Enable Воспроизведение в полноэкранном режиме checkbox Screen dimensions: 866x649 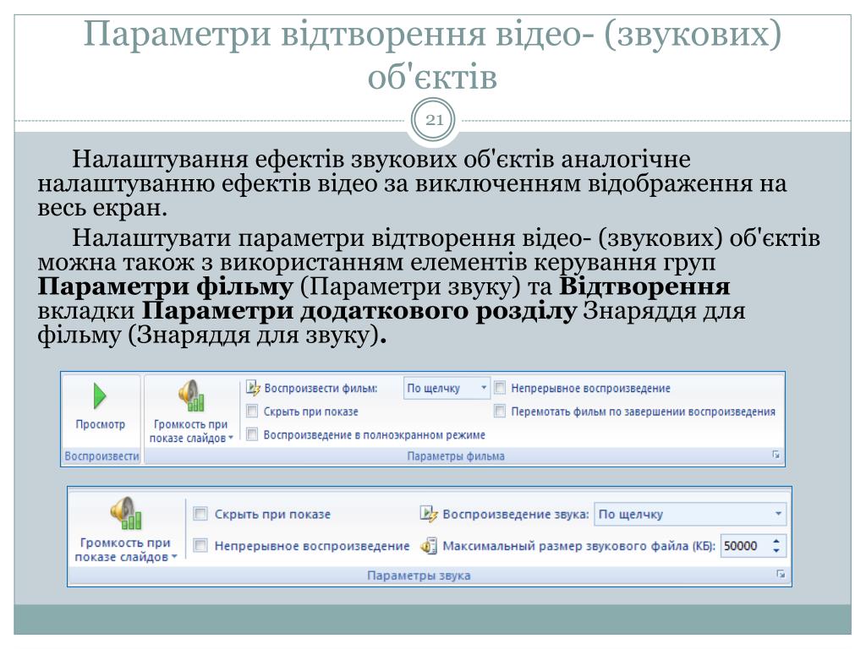[252, 434]
